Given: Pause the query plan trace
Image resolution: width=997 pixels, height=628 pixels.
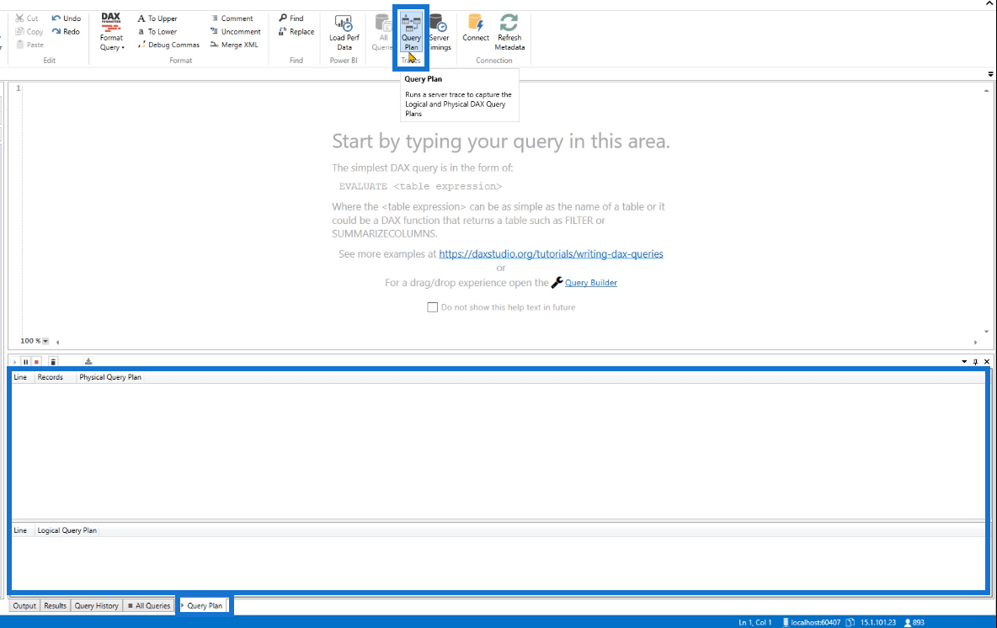Looking at the screenshot, I should (25, 362).
